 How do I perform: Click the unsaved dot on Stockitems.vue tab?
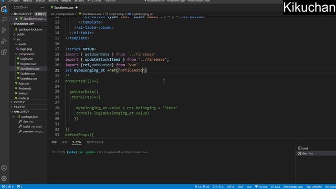pos(77,7)
